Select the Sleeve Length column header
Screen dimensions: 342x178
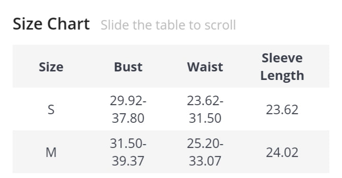pyautogui.click(x=282, y=67)
